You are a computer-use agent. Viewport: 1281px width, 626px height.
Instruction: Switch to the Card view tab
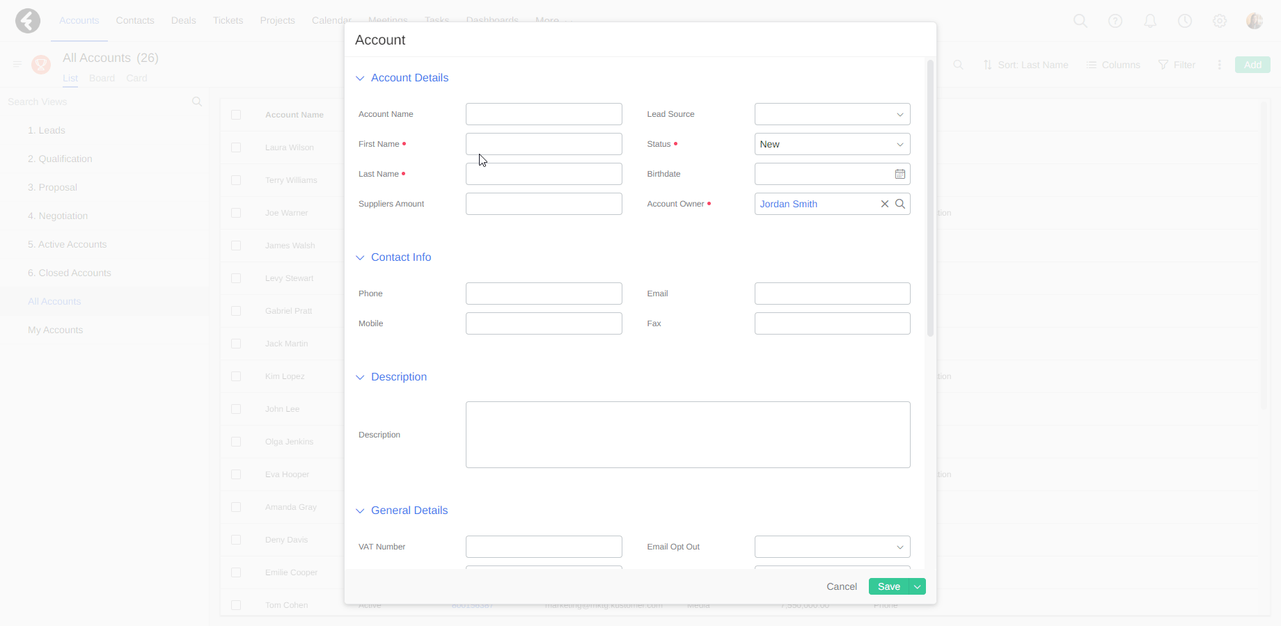pos(136,78)
